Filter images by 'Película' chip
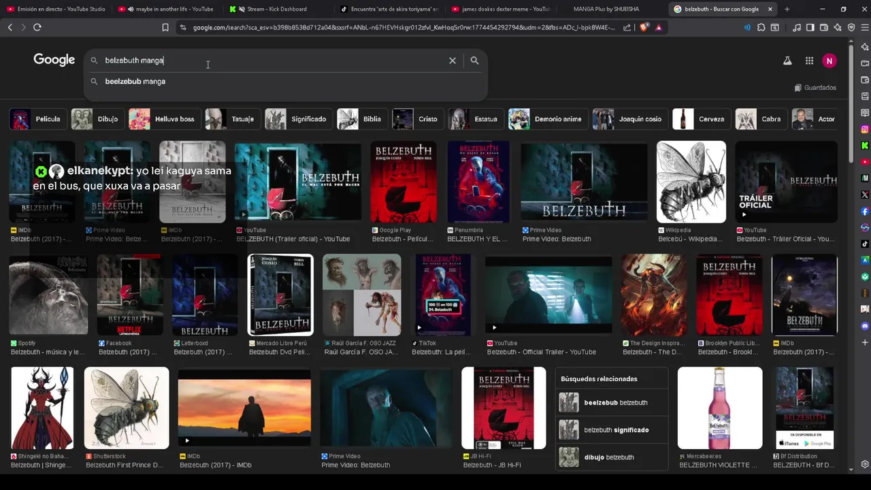Screen dimensions: 871x490 coord(39,119)
